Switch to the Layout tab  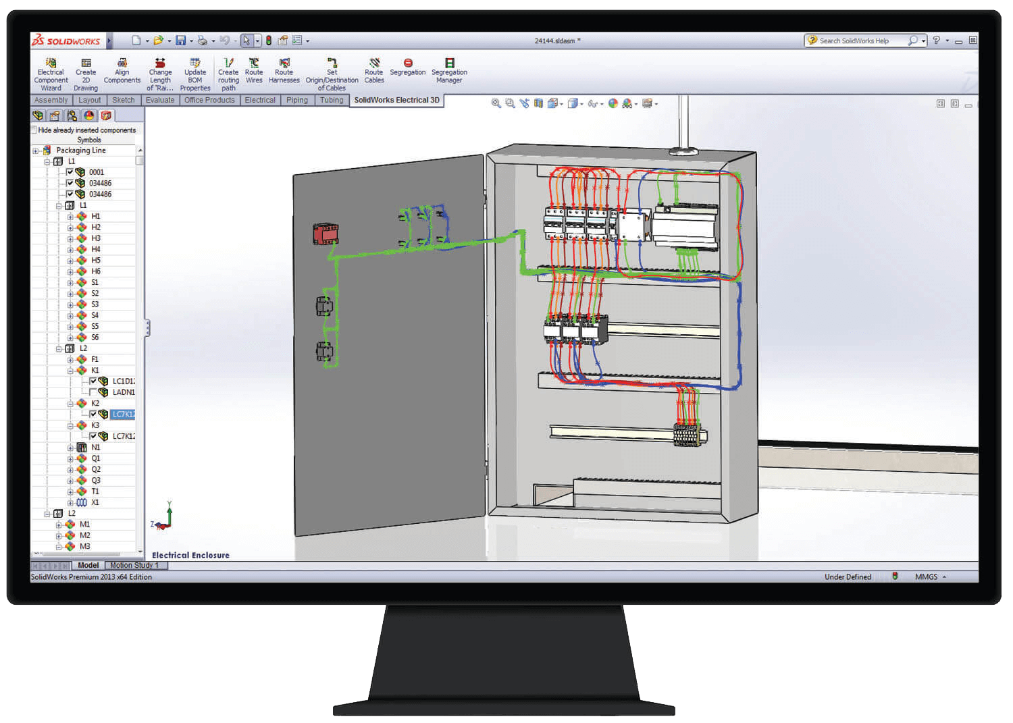click(x=90, y=100)
